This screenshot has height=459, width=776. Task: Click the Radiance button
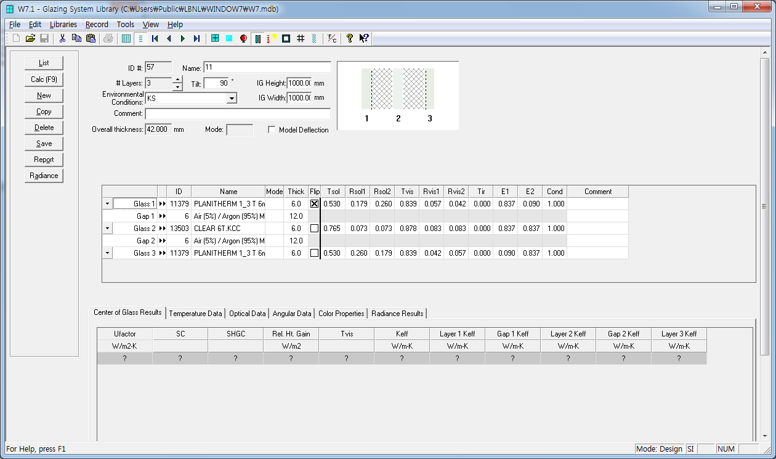coord(44,176)
